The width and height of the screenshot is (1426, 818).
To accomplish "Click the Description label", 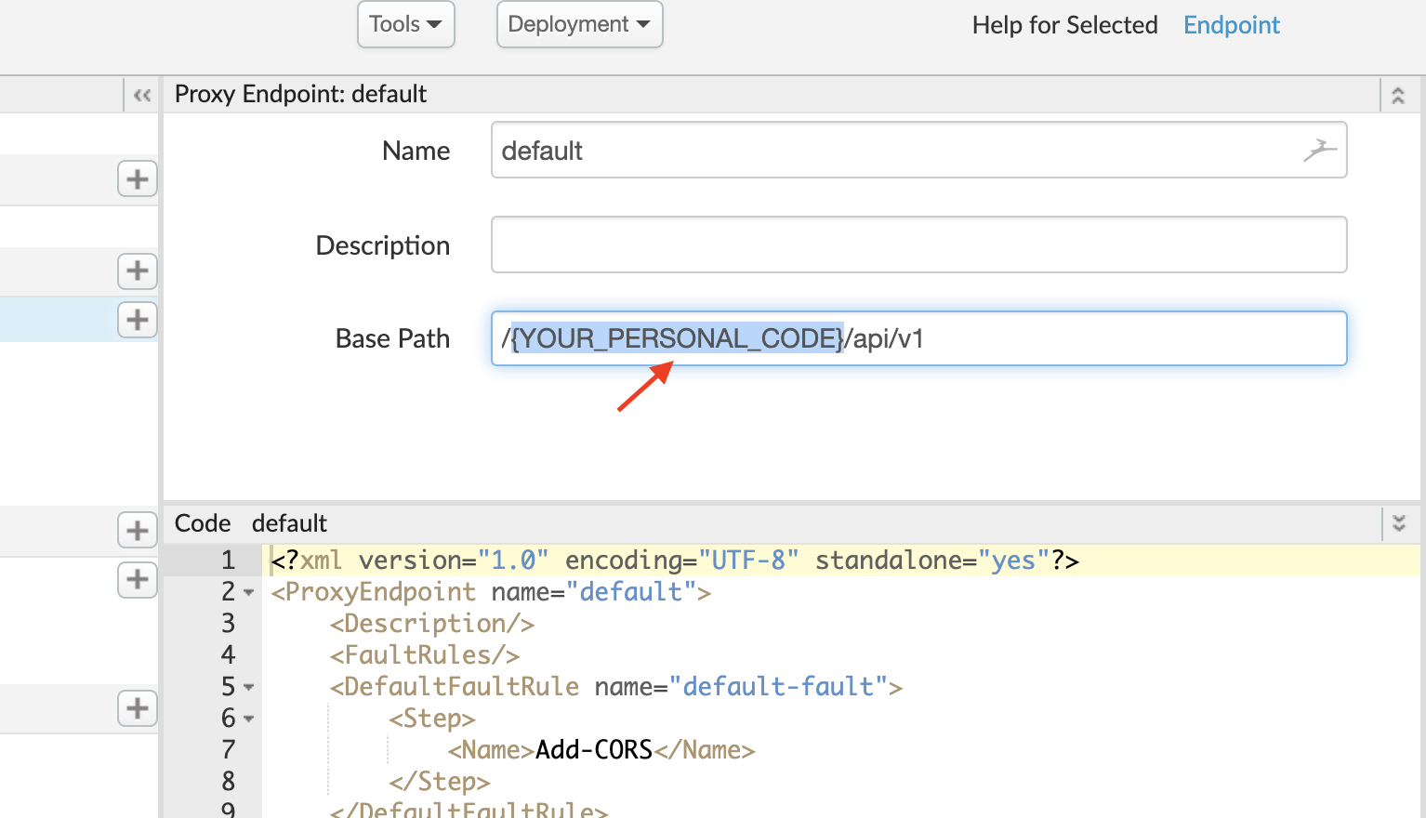I will click(x=383, y=245).
